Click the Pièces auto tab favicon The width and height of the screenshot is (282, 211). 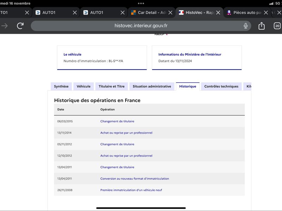click(229, 13)
